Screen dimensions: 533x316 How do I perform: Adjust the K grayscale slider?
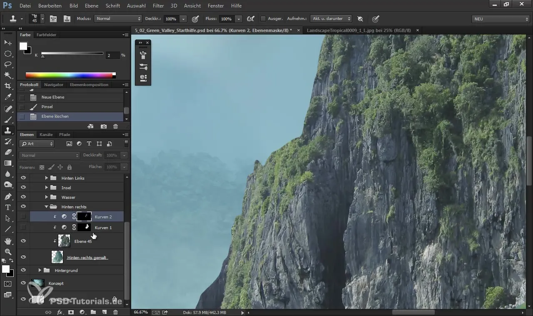tap(42, 56)
